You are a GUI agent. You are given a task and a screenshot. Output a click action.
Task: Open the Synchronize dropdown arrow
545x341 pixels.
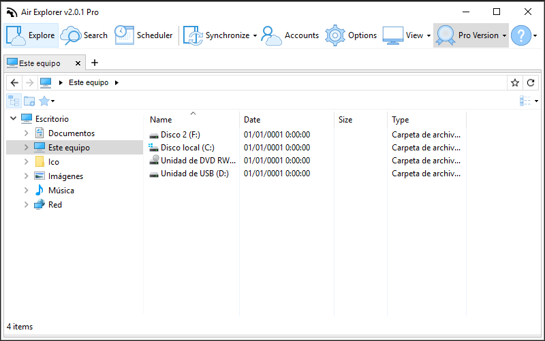[255, 35]
